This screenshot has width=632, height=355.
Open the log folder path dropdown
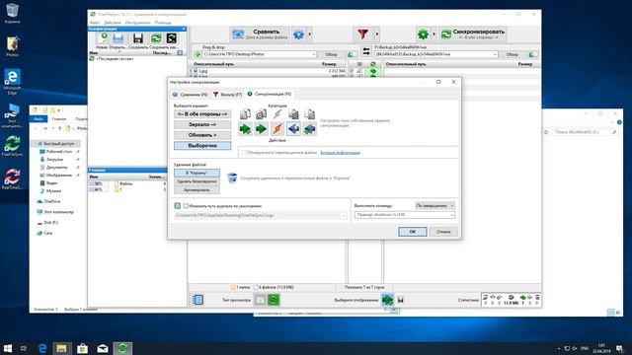[343, 215]
